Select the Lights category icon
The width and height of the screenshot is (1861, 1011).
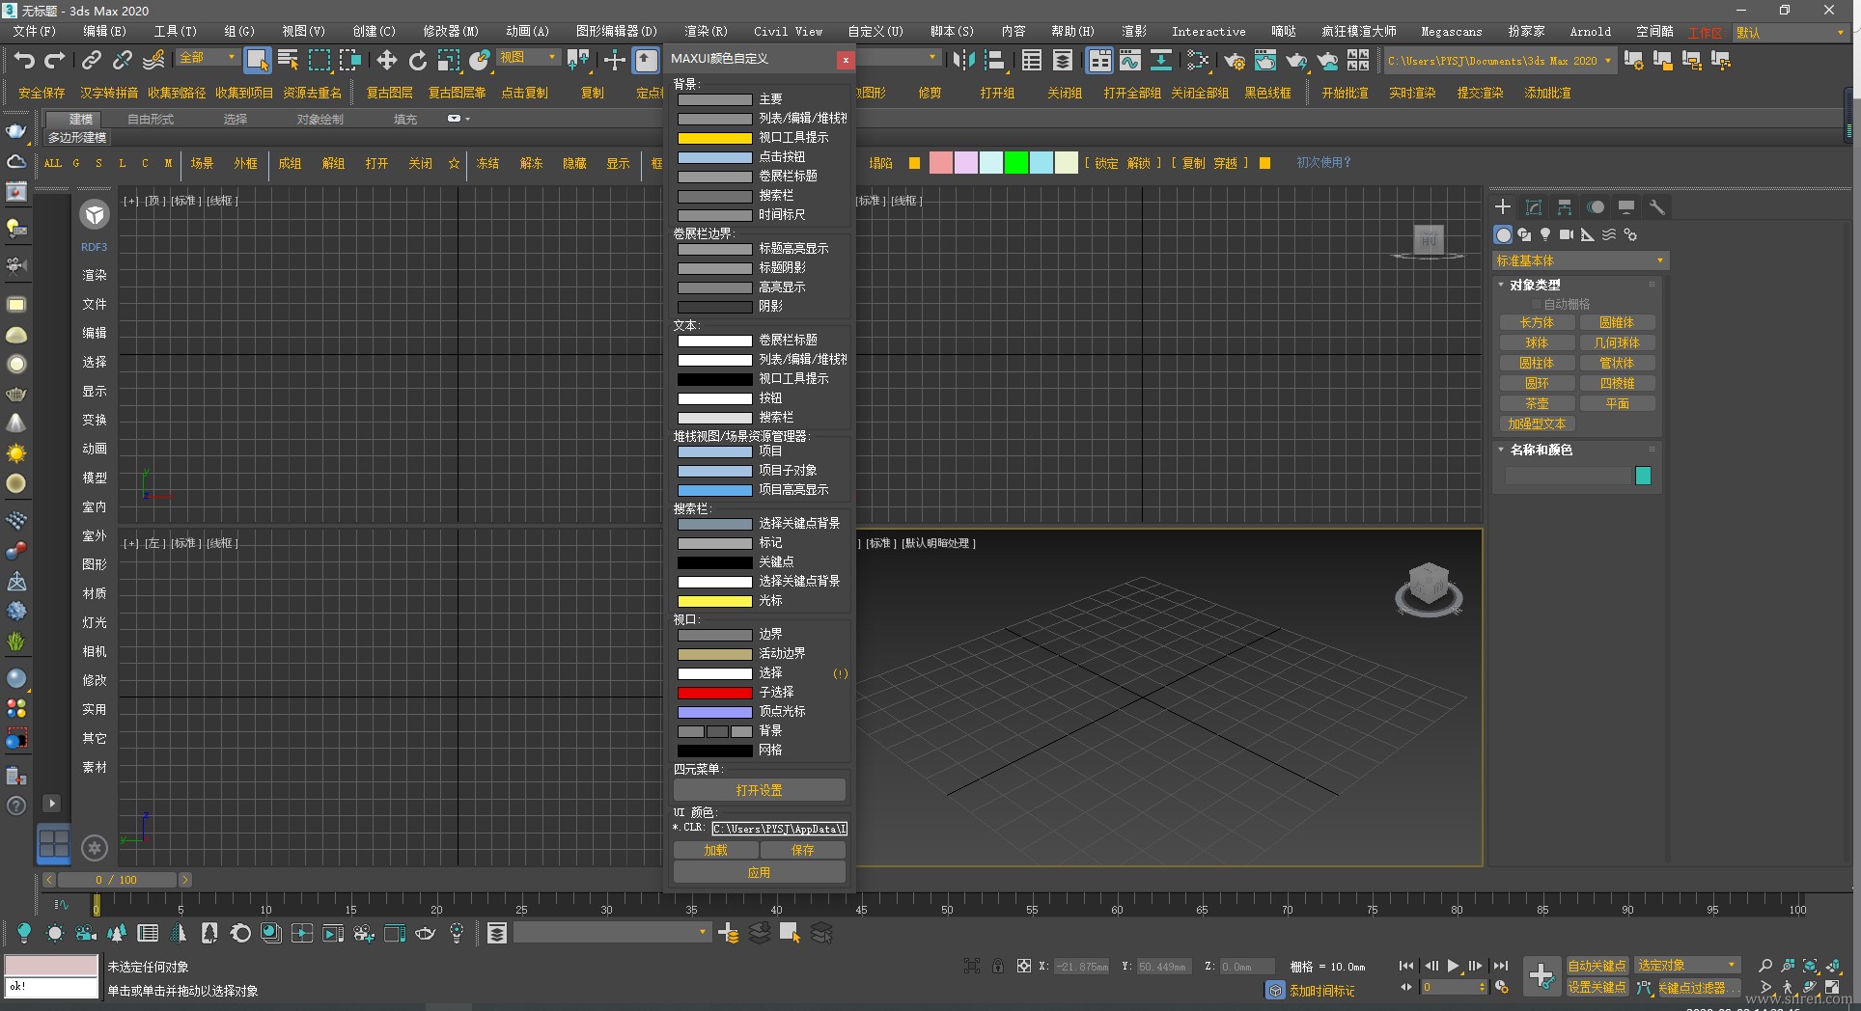point(1545,234)
